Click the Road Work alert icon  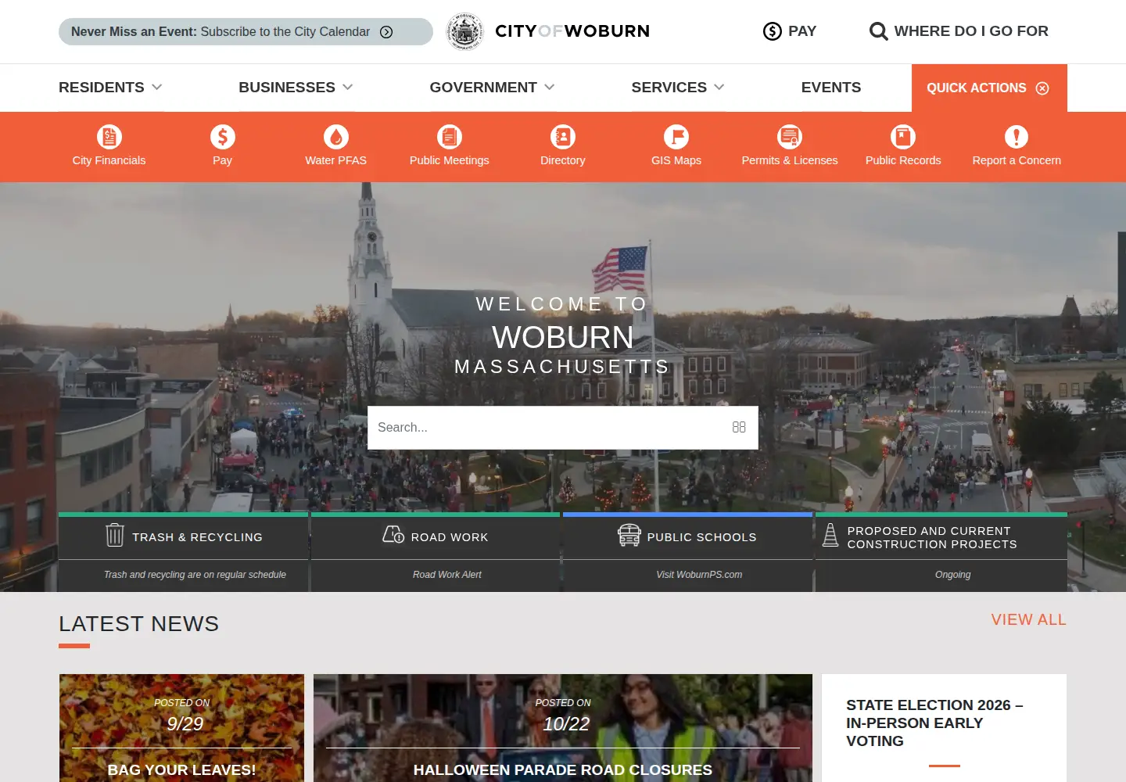(393, 534)
